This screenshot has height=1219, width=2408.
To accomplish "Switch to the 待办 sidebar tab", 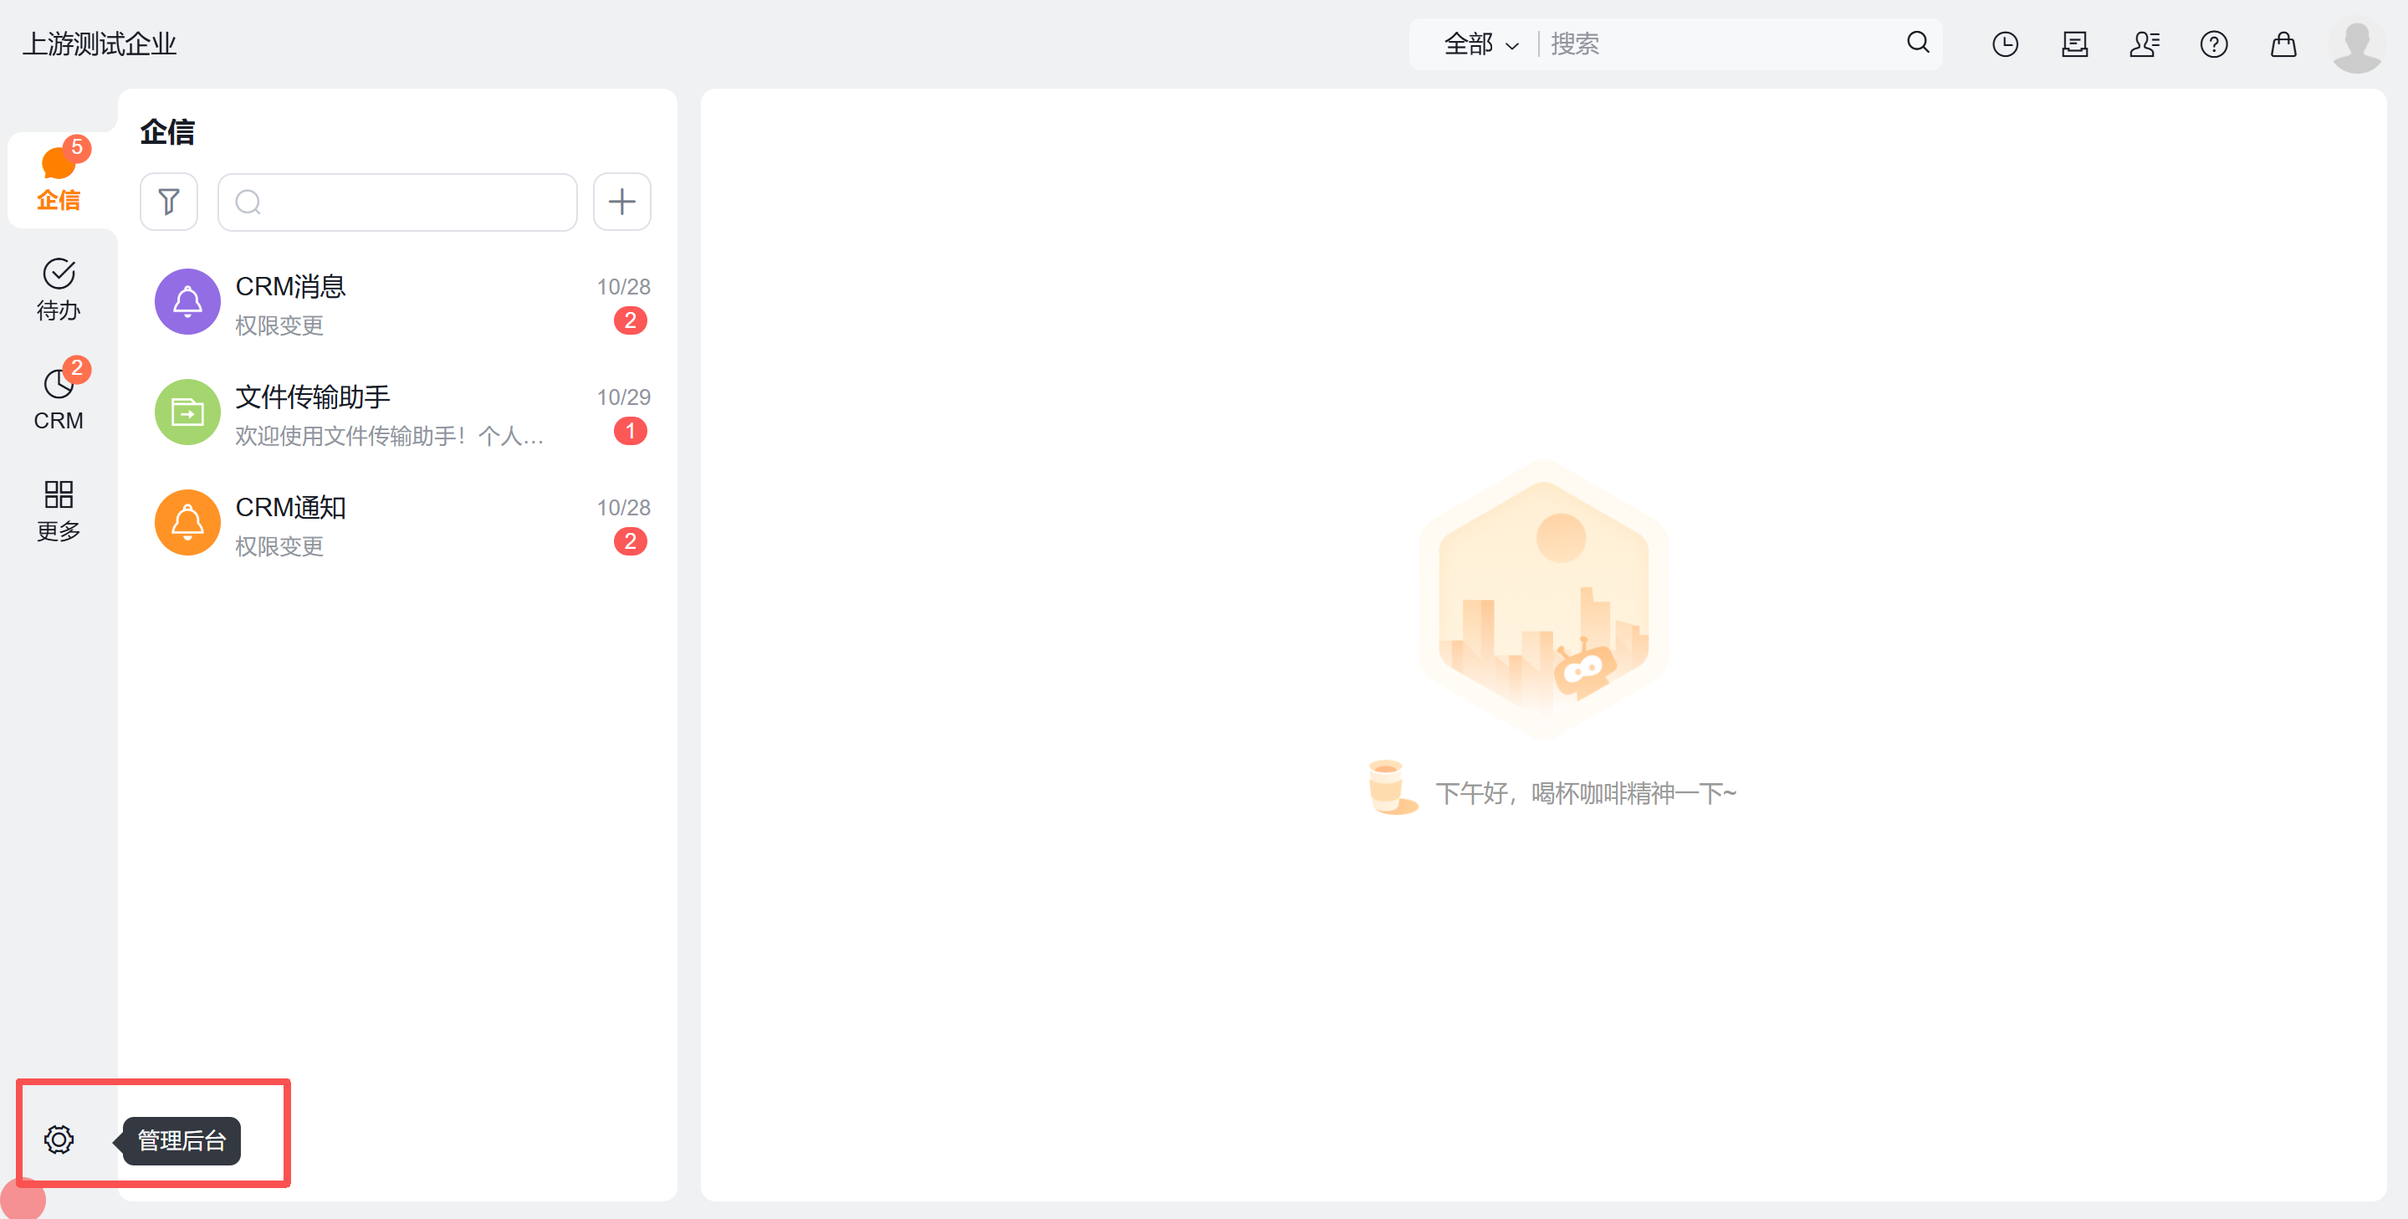I will (x=58, y=289).
